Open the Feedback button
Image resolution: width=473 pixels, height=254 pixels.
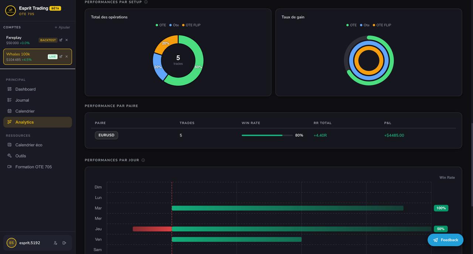(x=445, y=240)
